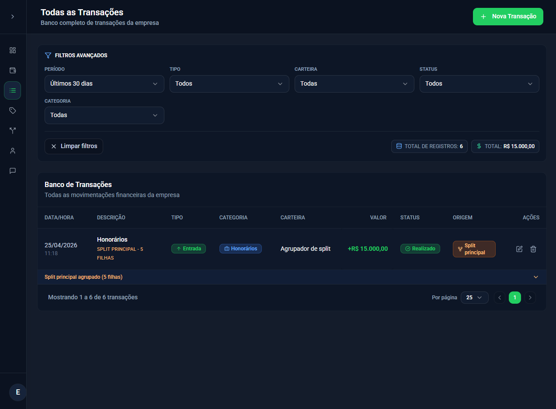Open the chat message icon in sidebar
The height and width of the screenshot is (409, 556).
tap(13, 171)
